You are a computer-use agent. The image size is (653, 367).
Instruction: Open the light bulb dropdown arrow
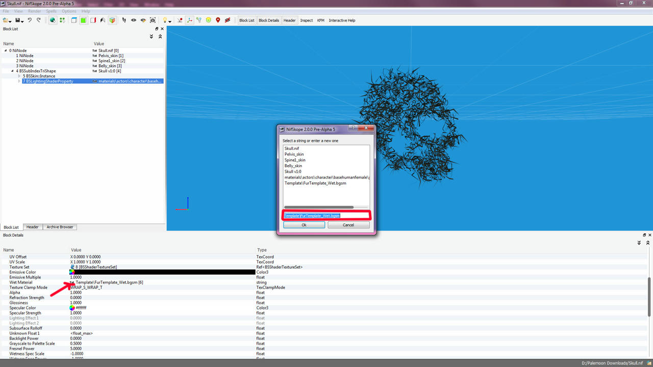pos(170,21)
